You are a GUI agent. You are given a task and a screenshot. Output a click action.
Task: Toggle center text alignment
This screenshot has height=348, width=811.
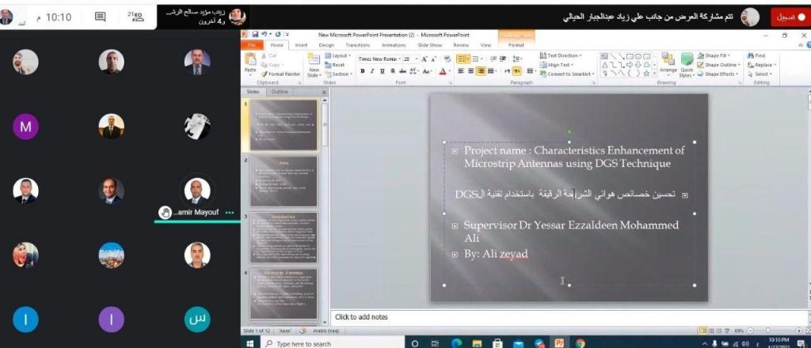pyautogui.click(x=470, y=71)
